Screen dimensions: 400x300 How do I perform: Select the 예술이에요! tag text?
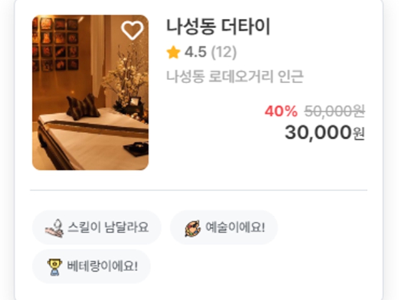click(235, 227)
